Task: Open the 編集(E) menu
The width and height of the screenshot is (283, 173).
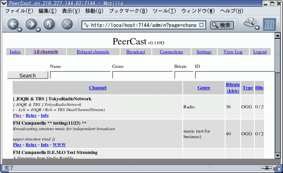Action: pyautogui.click(x=48, y=11)
